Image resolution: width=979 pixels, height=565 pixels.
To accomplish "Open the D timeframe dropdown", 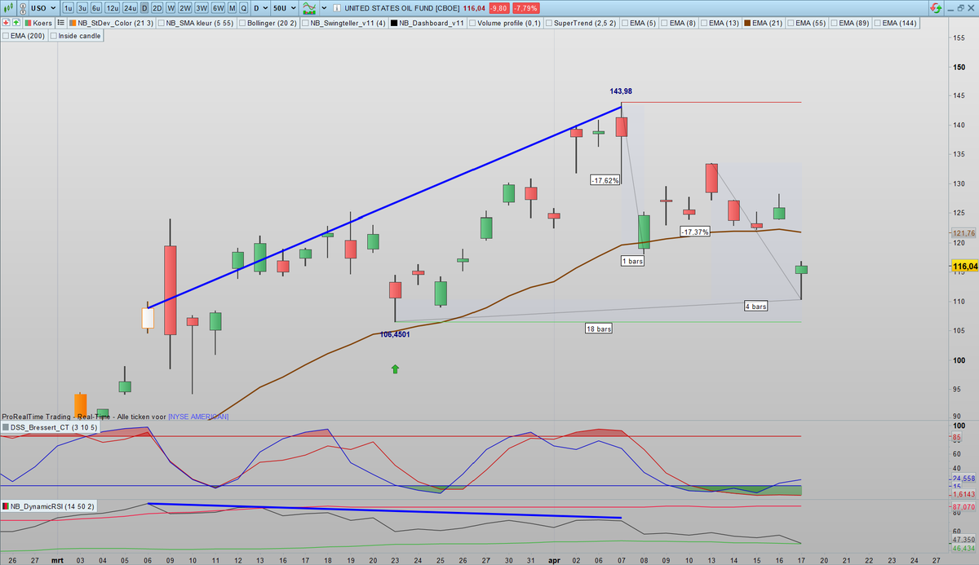I will coord(260,8).
